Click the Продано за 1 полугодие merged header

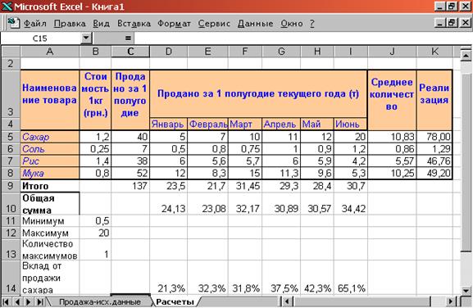pos(258,93)
